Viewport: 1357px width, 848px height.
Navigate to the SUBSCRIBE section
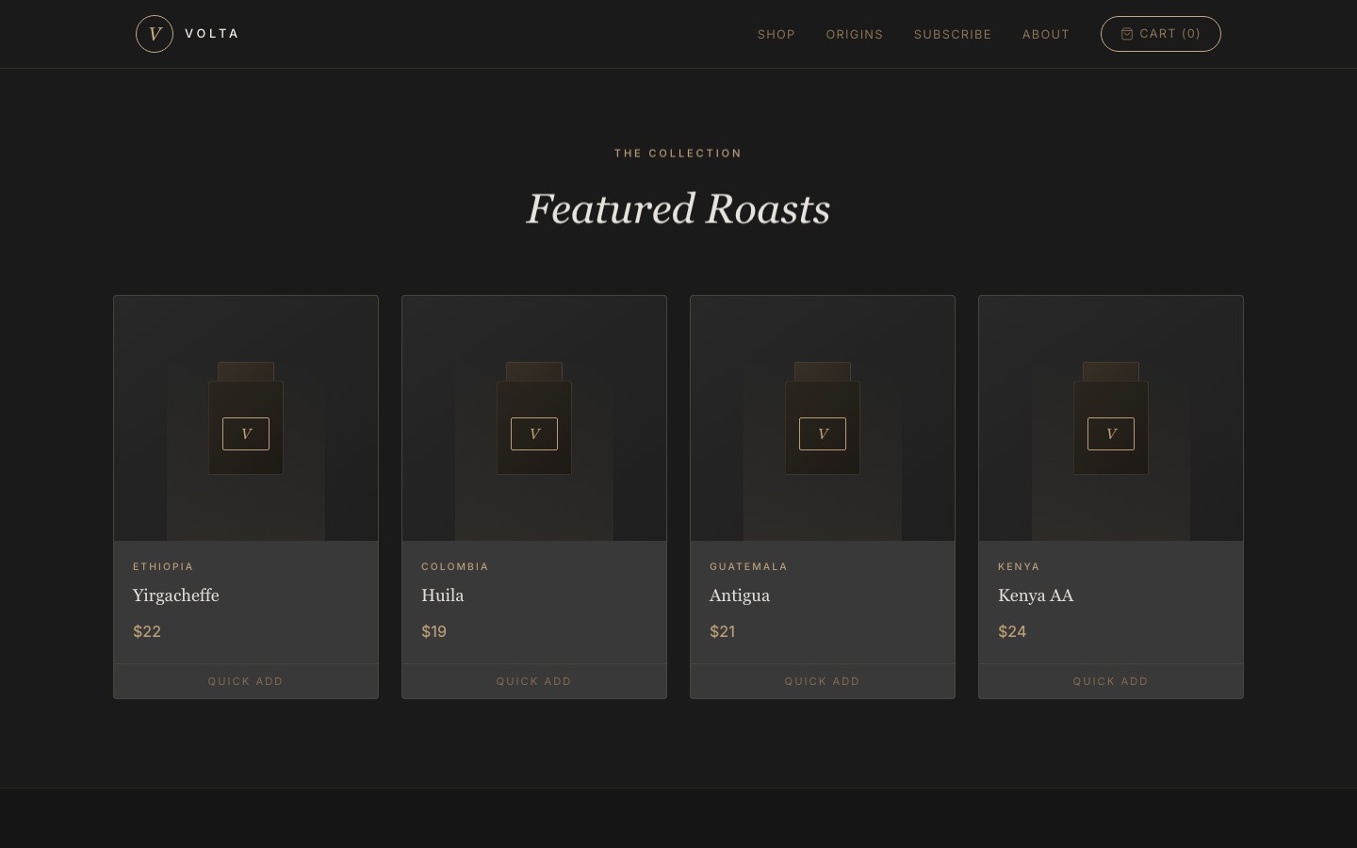(953, 34)
